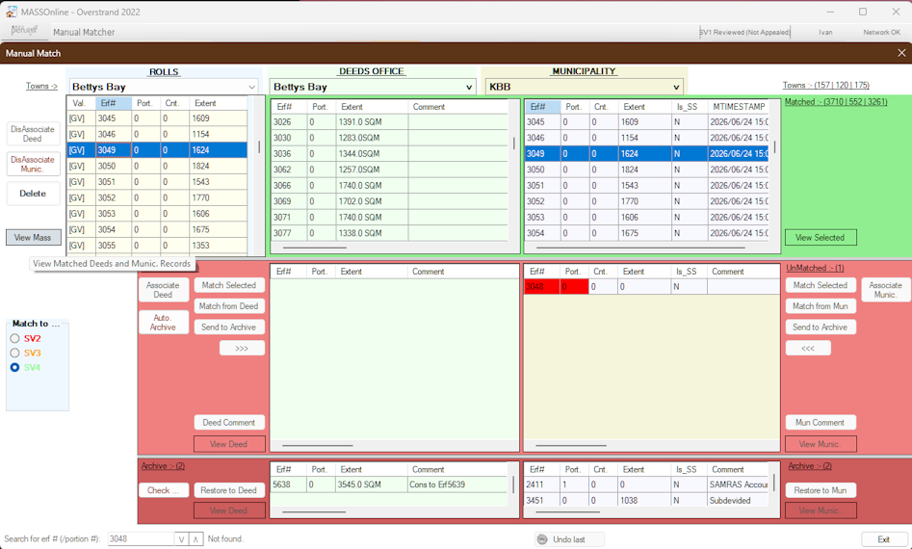
Task: Click the Associate Deed button
Action: tap(164, 290)
